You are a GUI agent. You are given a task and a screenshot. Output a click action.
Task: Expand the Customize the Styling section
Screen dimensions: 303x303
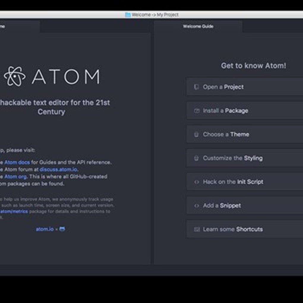[x=245, y=158]
